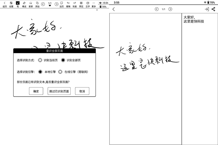Image resolution: width=218 pixels, height=145 pixels.
Task: Go to next page in right viewer
Action: [170, 9]
